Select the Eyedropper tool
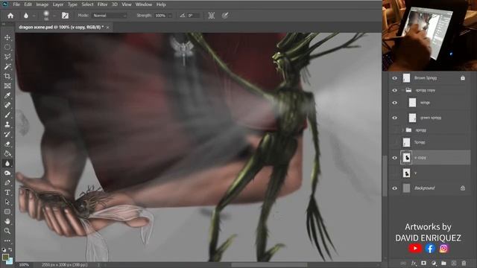 click(x=7, y=96)
